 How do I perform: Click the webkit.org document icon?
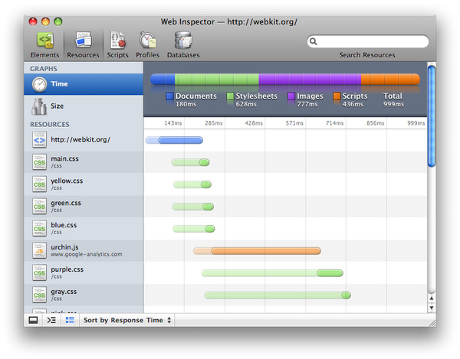point(39,140)
